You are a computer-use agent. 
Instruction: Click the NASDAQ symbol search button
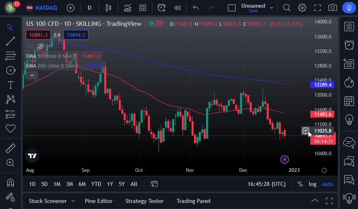click(x=42, y=8)
